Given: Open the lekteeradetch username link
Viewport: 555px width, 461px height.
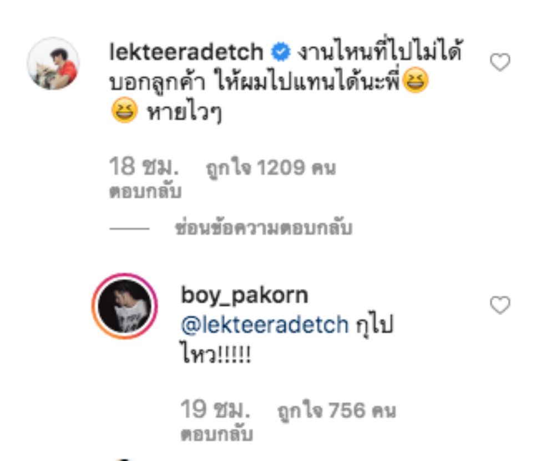Looking at the screenshot, I should click(x=186, y=52).
